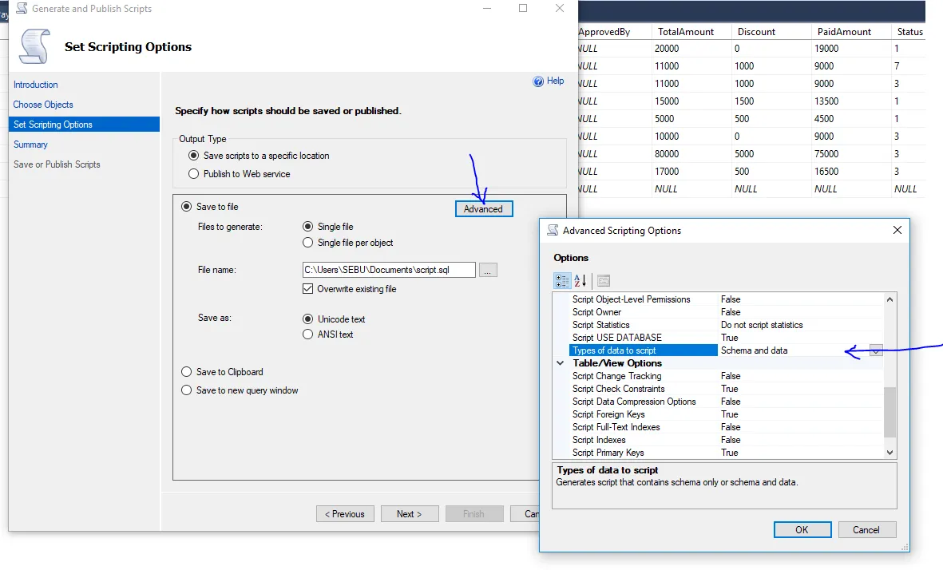Click the 13500 PaidAmount cell

click(x=851, y=101)
